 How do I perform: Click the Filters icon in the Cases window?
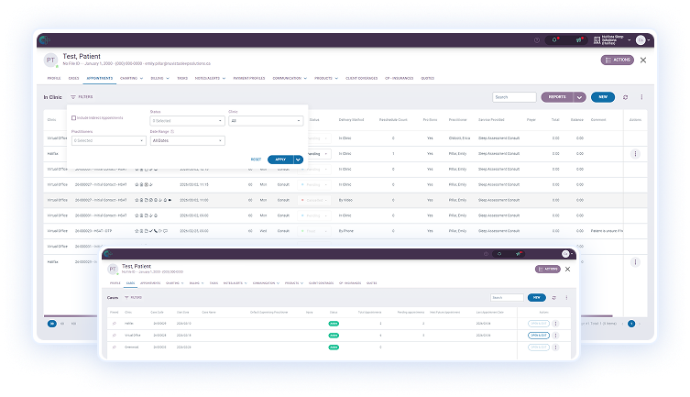126,298
